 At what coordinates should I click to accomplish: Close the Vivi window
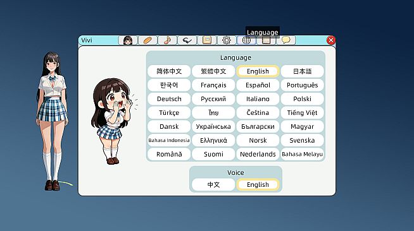click(x=331, y=40)
